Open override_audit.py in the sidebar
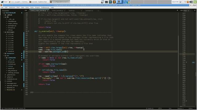 coord(12,86)
